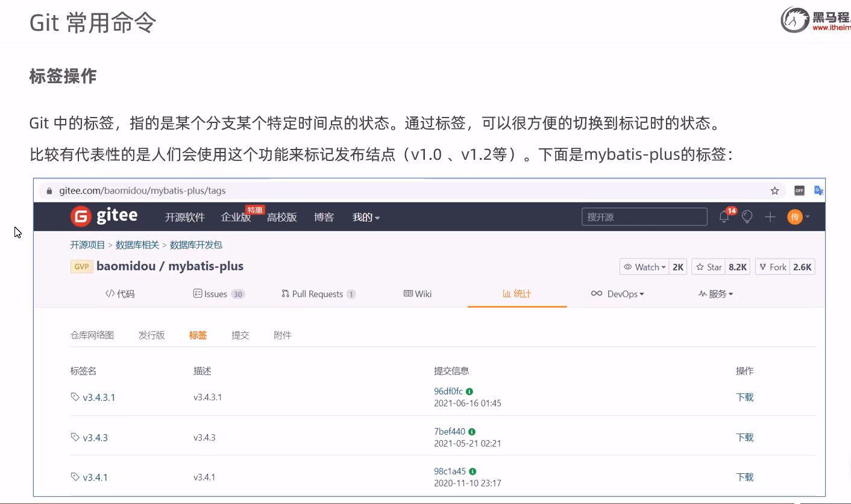Expand the Watch dropdown

tap(645, 267)
